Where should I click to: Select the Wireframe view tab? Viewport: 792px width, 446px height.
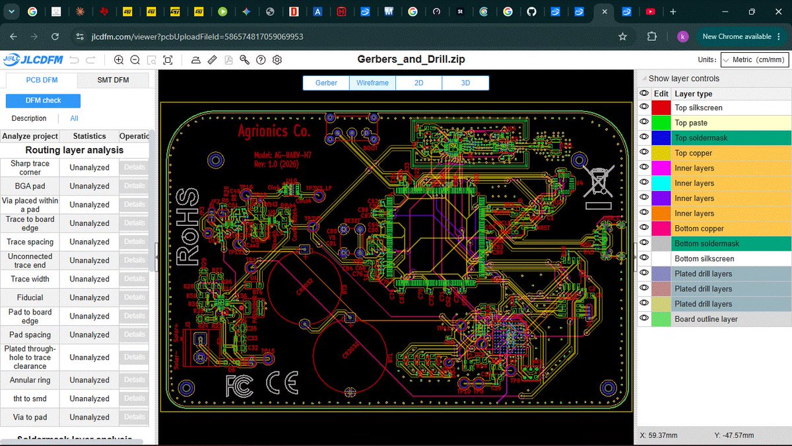click(372, 83)
